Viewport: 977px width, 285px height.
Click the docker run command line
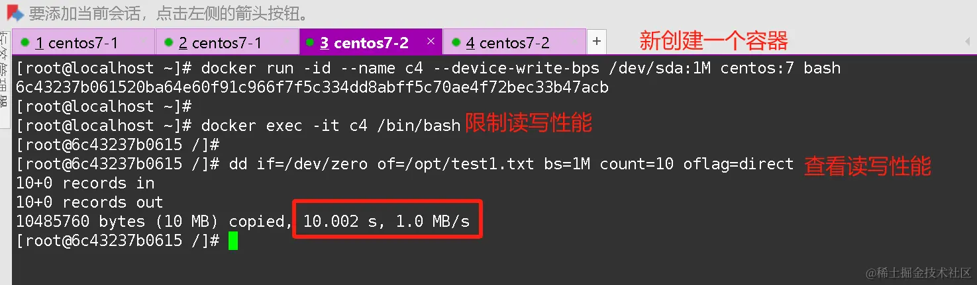[429, 68]
